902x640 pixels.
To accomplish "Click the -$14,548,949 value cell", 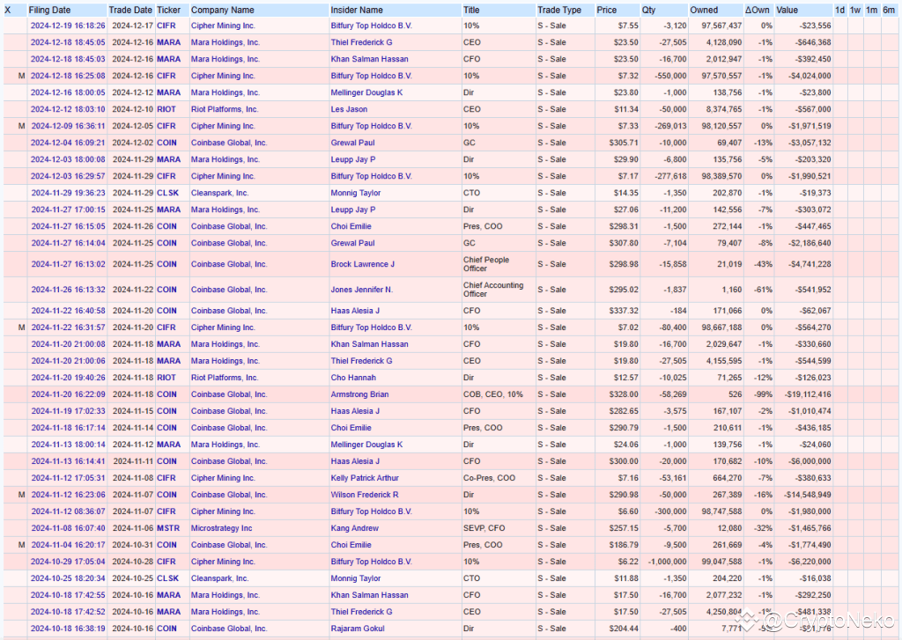I will (808, 495).
